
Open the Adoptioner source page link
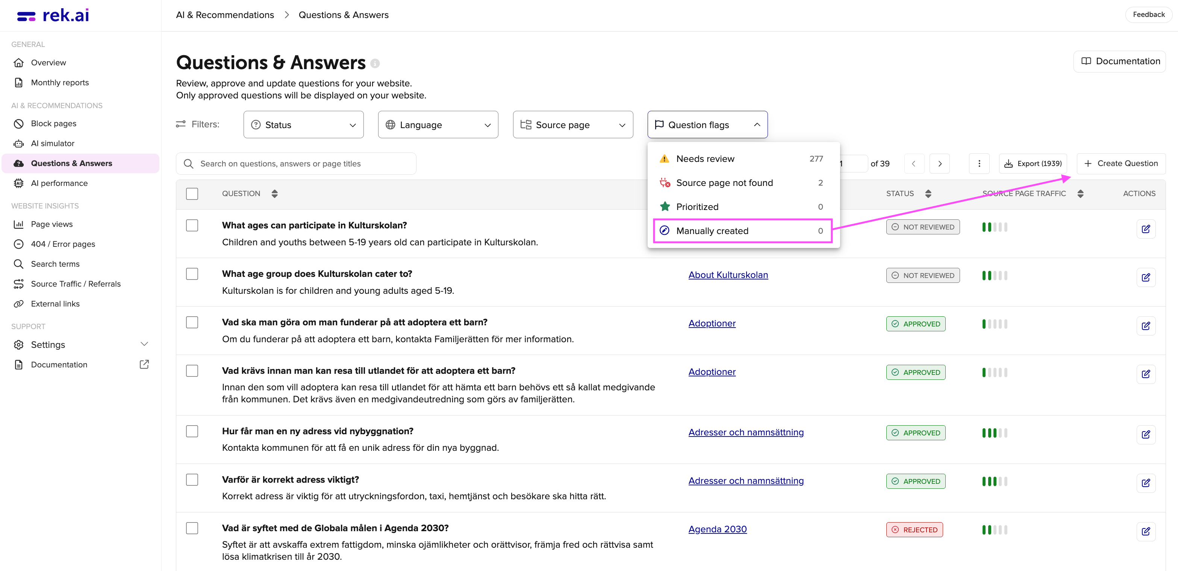coord(712,323)
